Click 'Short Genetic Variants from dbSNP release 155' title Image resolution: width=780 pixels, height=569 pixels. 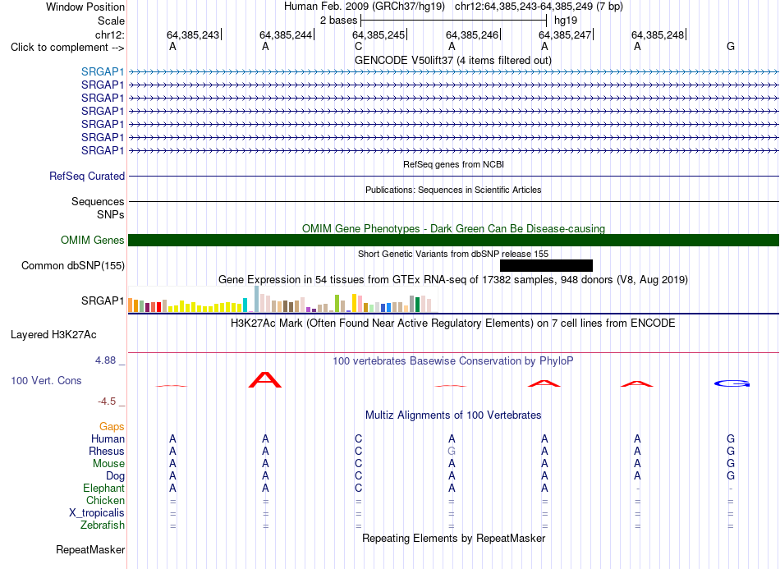453,254
